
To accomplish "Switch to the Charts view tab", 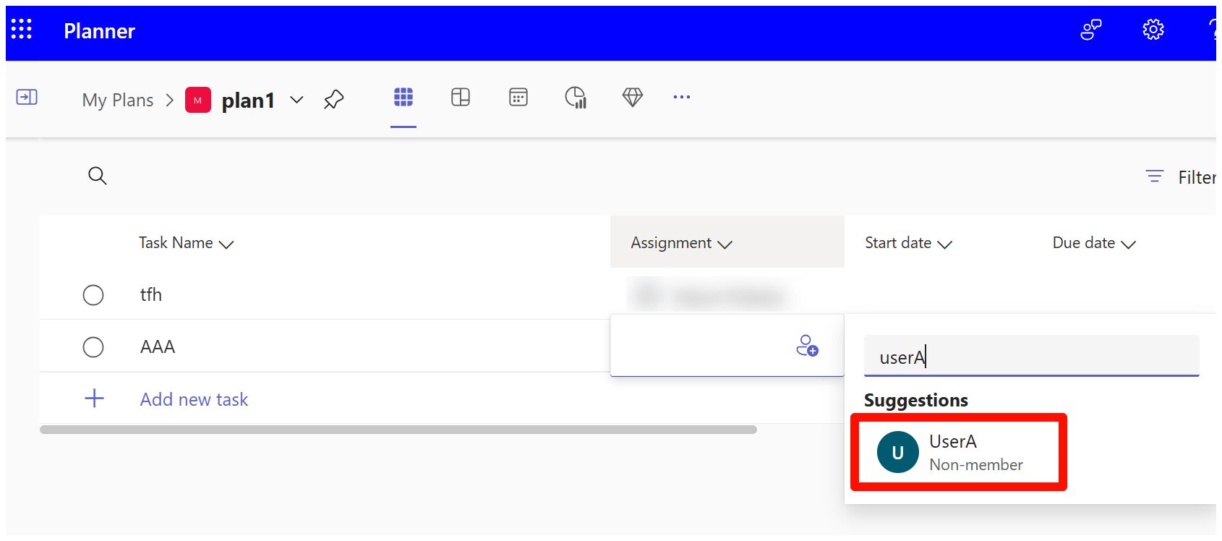I will click(576, 97).
